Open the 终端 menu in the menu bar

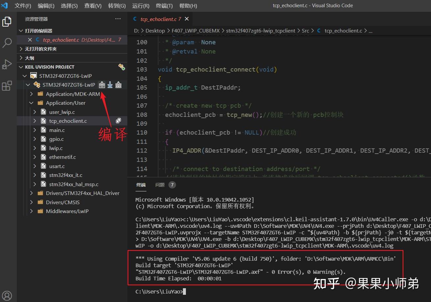point(164,6)
